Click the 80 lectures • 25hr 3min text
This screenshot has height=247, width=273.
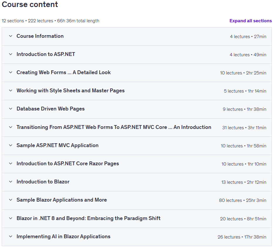tap(243, 200)
